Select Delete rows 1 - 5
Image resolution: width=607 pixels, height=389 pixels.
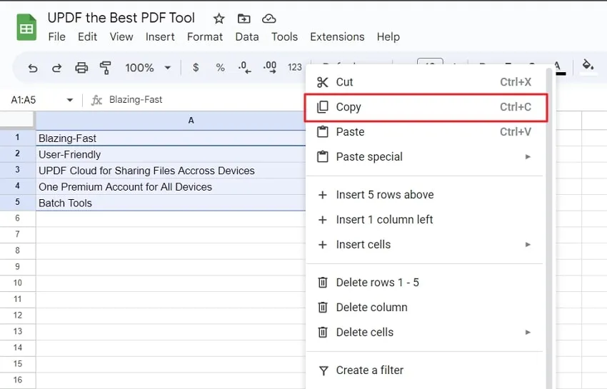coord(377,283)
